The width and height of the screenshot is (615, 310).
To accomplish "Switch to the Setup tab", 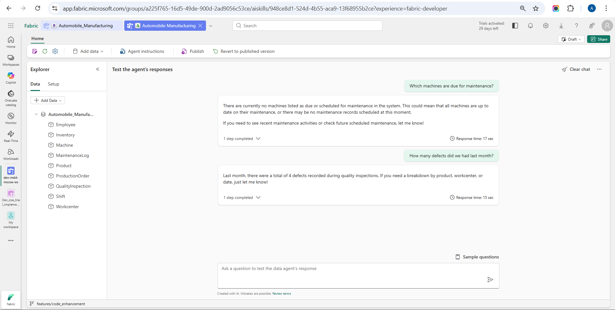I will coord(53,84).
